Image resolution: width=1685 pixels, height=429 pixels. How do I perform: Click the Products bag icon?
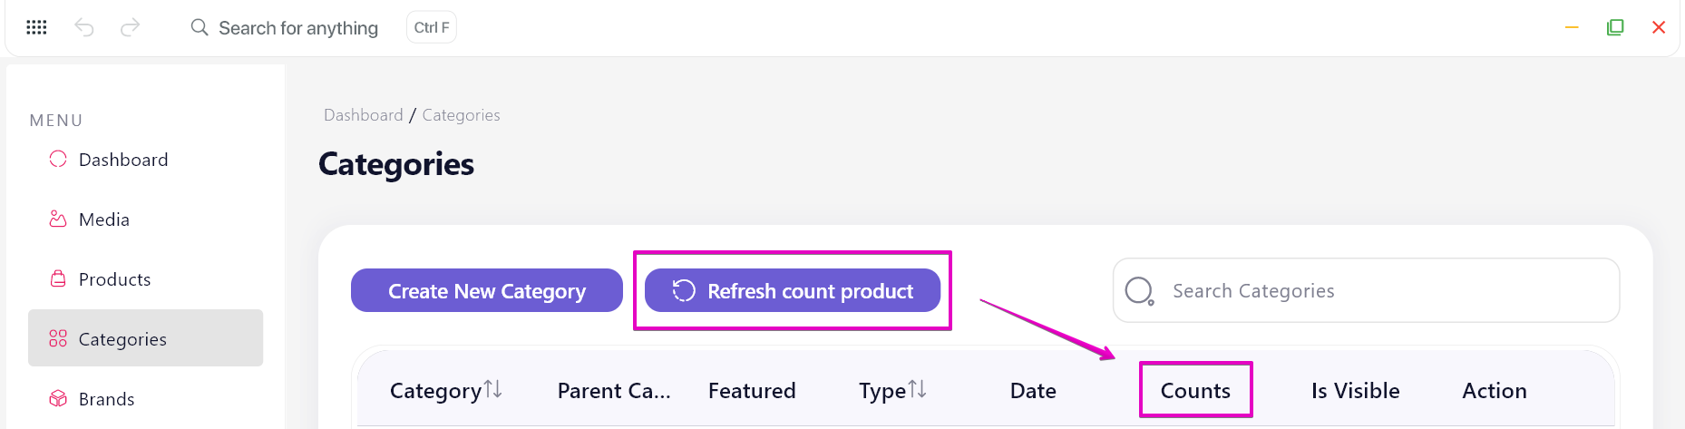58,278
